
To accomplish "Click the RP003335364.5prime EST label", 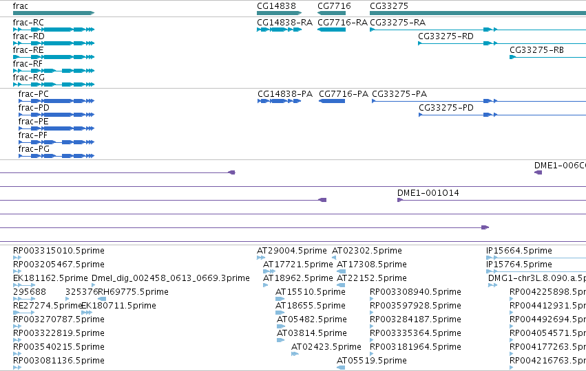I will click(415, 333).
